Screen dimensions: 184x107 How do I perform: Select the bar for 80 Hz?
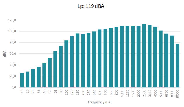[x=61, y=67]
